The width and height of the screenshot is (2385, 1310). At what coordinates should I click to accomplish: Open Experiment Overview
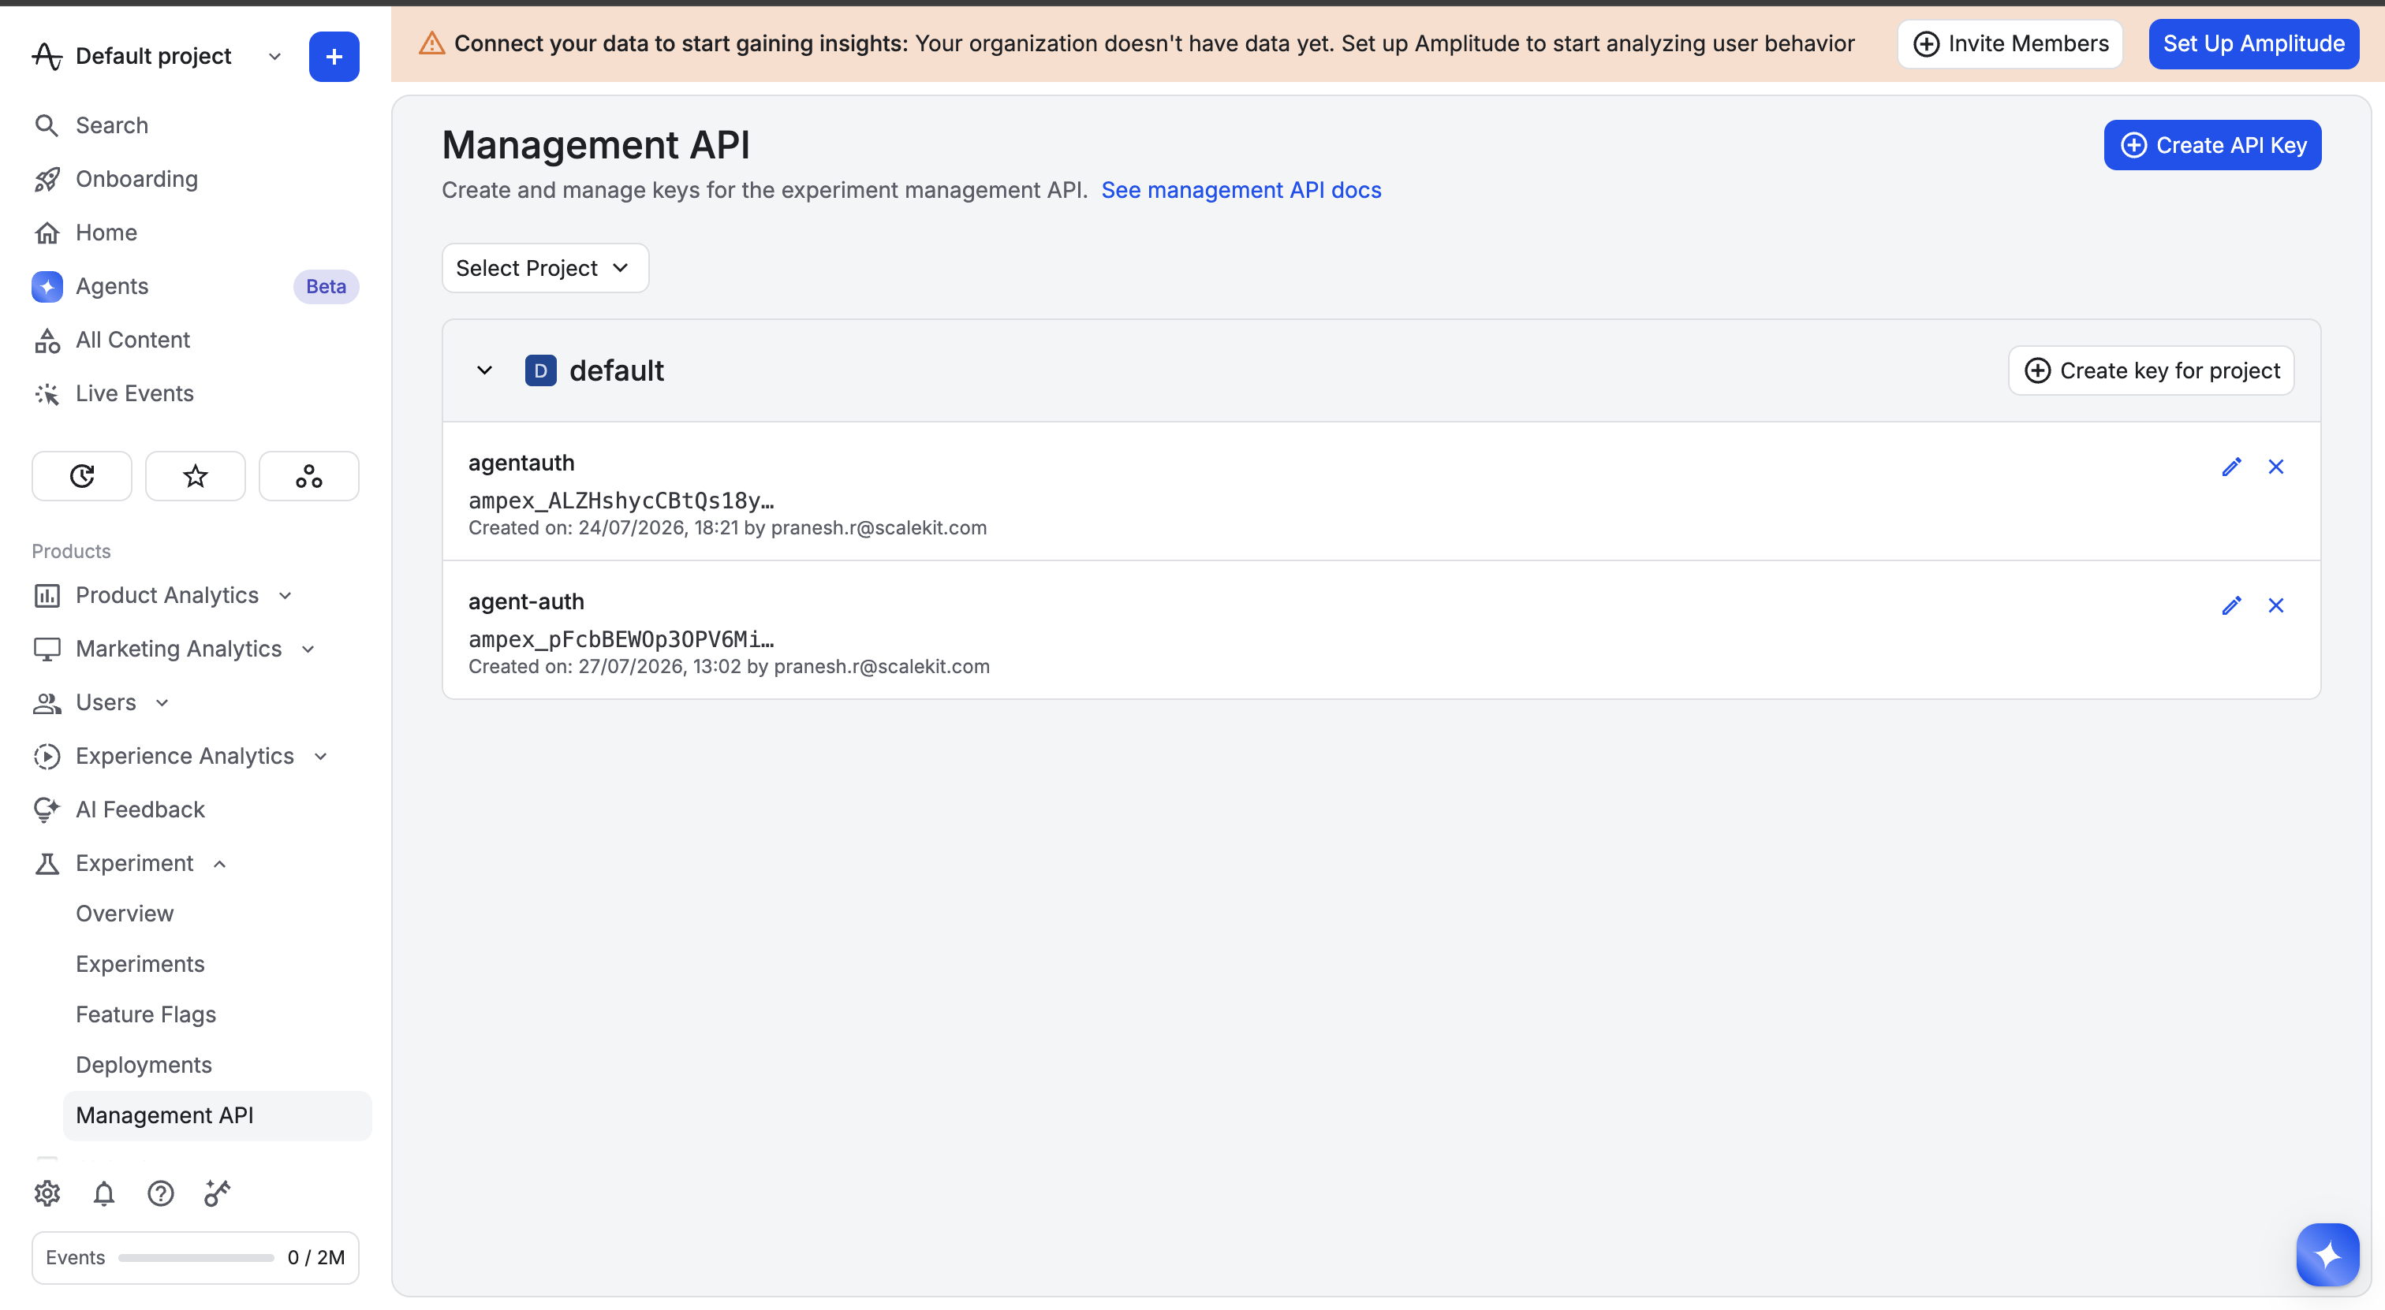click(125, 913)
